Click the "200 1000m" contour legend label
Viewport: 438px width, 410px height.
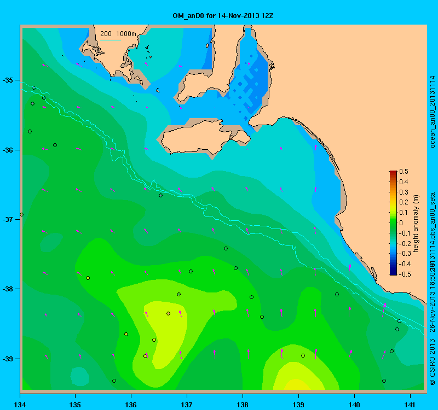tap(118, 34)
